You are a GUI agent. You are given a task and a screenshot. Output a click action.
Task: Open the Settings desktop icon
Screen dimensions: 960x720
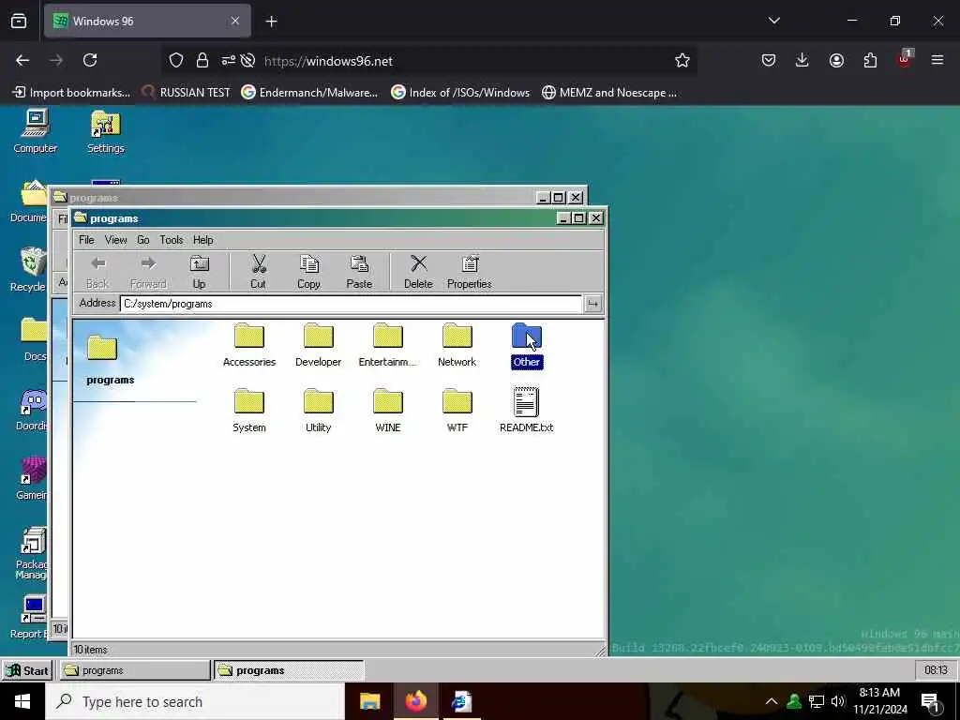click(x=105, y=131)
